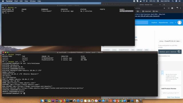183x103 pixels.
Task: Click the PRETTY_NAME Ubuntu 18.04.2 LTS line
Action: [x=18, y=79]
